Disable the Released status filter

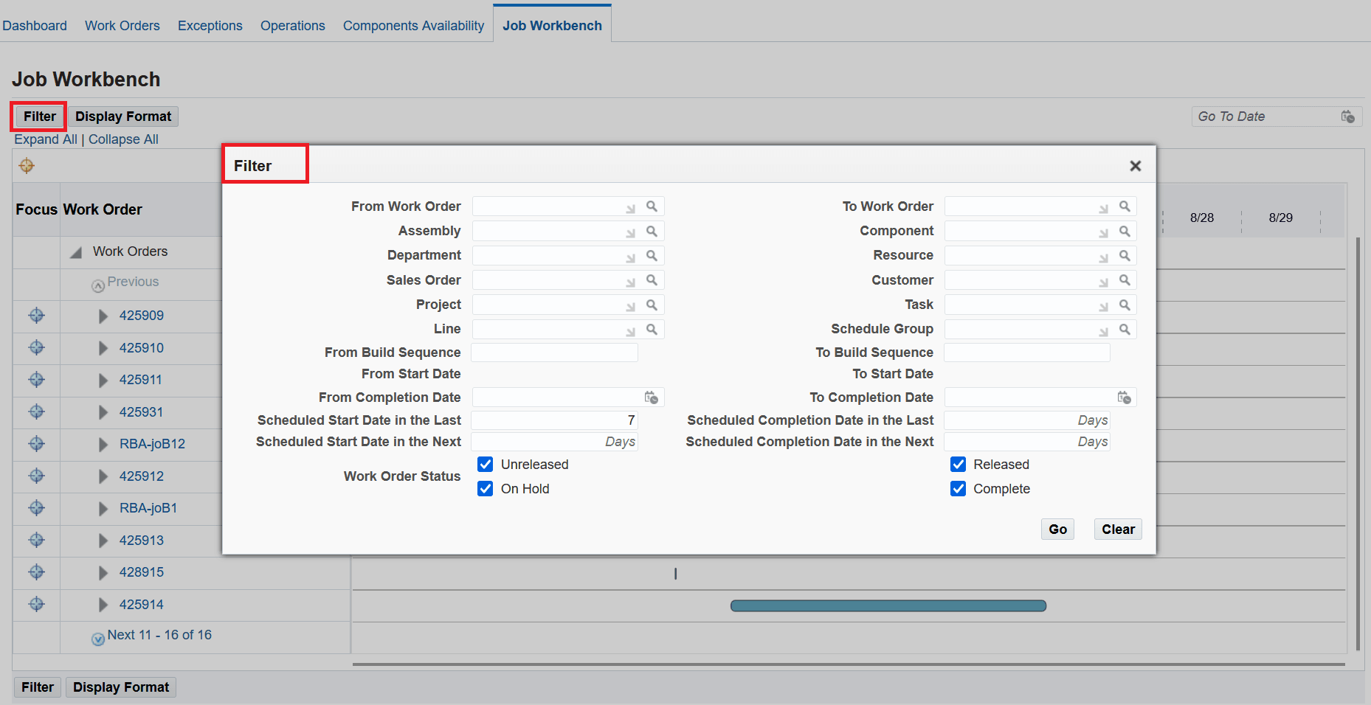tap(958, 464)
